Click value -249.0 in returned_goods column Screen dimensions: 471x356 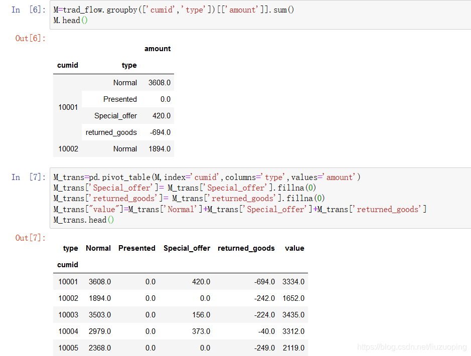pyautogui.click(x=264, y=348)
